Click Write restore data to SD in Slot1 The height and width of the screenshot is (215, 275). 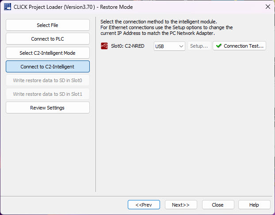coord(48,94)
